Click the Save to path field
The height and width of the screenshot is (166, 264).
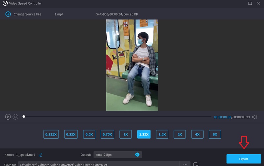99,164
